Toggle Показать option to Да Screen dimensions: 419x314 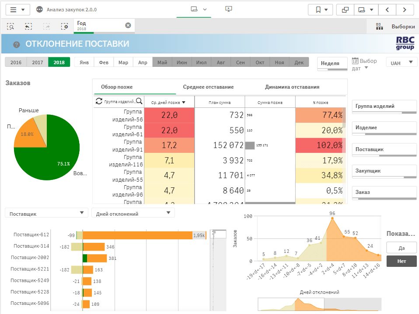[401, 248]
